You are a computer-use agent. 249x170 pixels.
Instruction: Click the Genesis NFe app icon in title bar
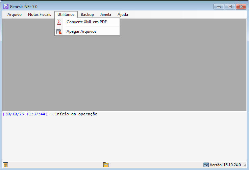point(6,6)
